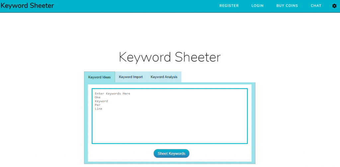Click the large Keyword Sheeter heading
Image resolution: width=340 pixels, height=167 pixels.
[x=170, y=57]
